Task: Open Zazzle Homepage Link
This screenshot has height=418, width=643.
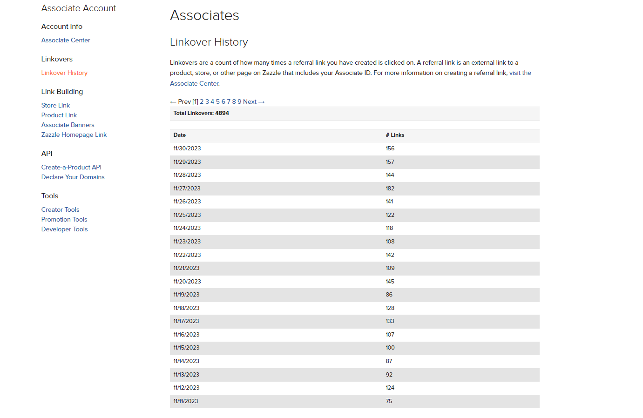Action: [x=74, y=135]
